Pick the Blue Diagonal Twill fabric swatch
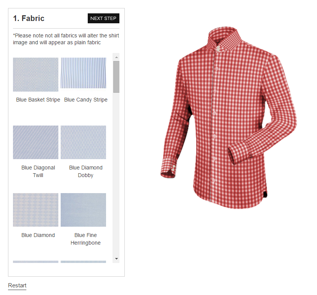317x295 pixels. [x=35, y=142]
